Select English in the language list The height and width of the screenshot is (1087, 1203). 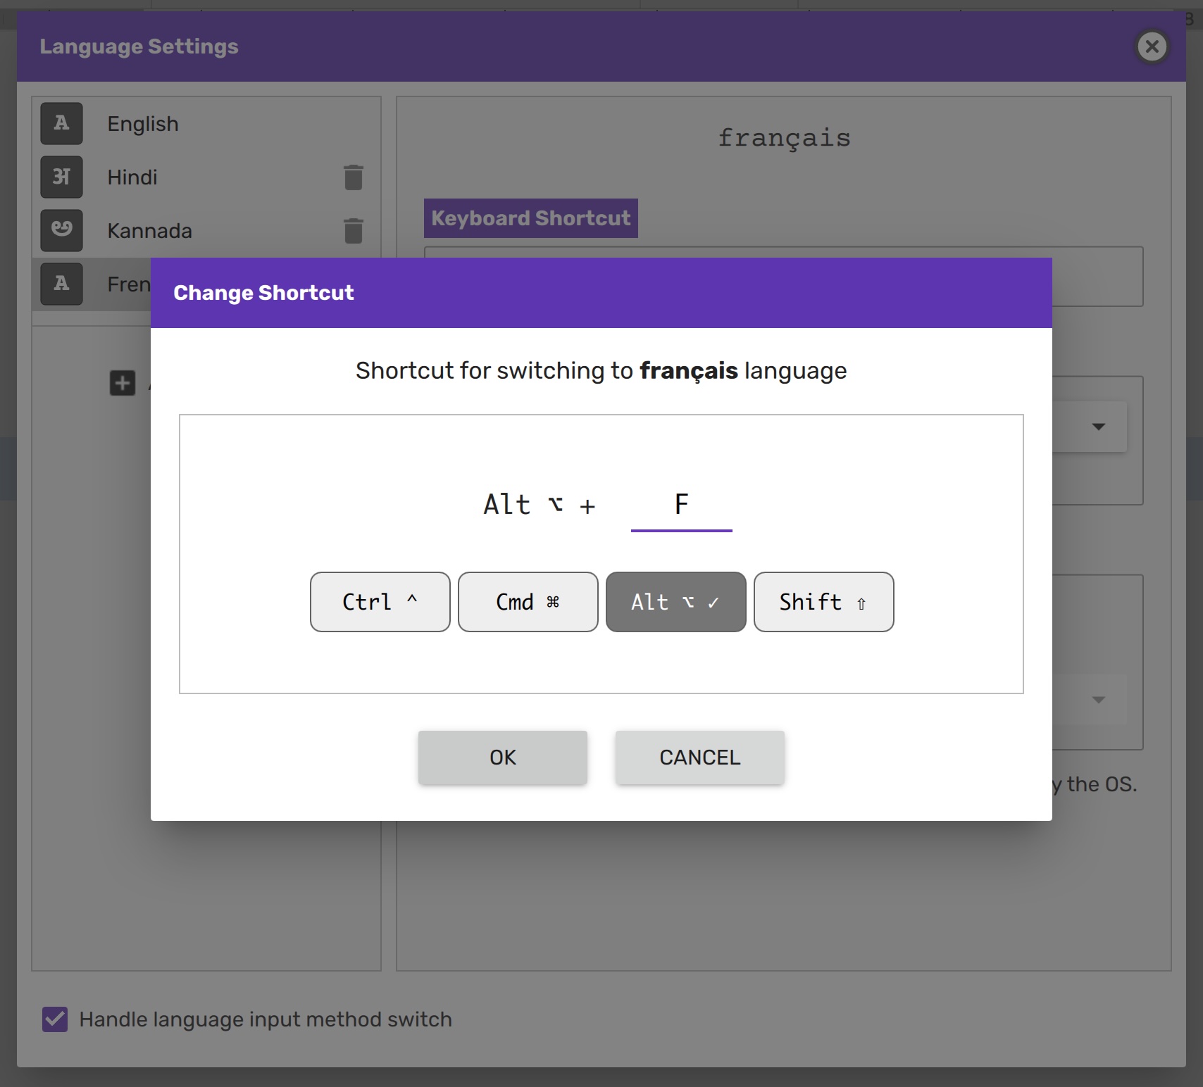point(143,124)
